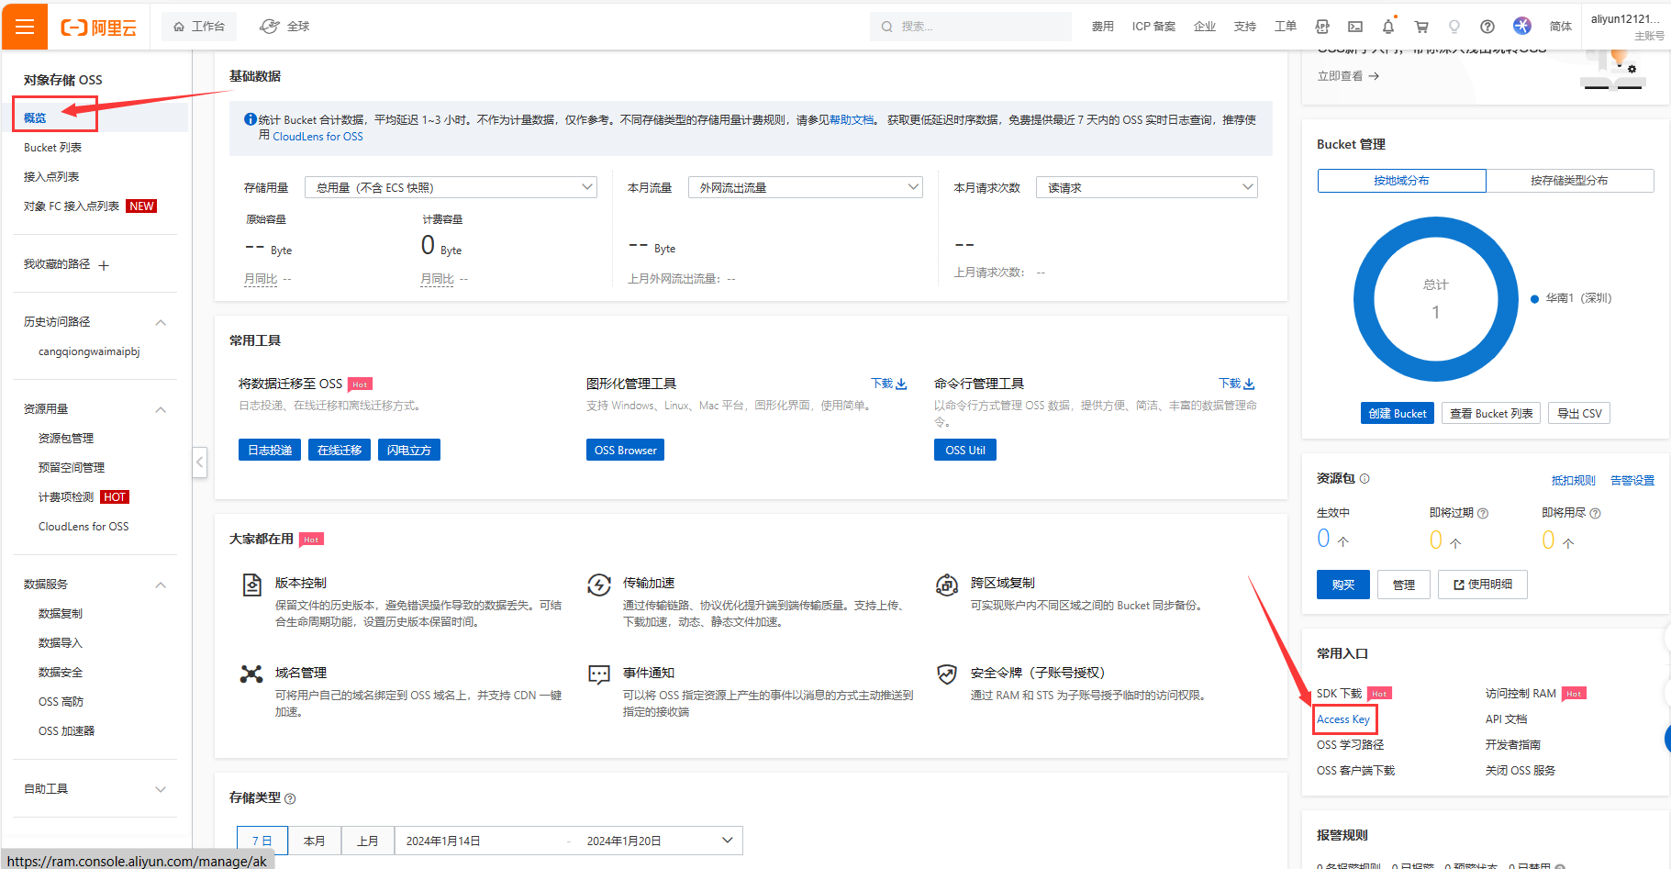This screenshot has height=869, width=1671.
Task: Click the 导出 CSV button
Action: click(1579, 414)
